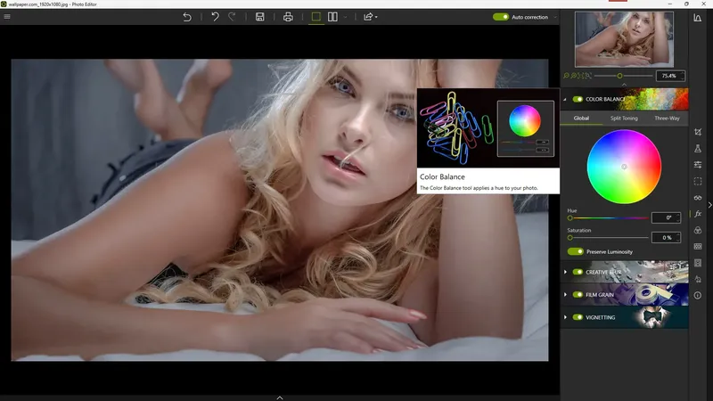713x401 pixels.
Task: Toggle Vignetting effect switch
Action: (578, 317)
